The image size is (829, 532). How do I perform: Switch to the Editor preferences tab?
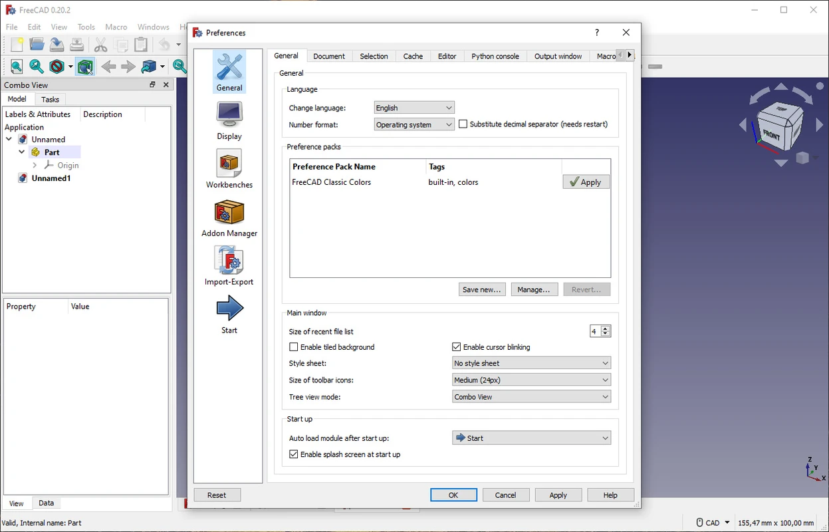447,57
